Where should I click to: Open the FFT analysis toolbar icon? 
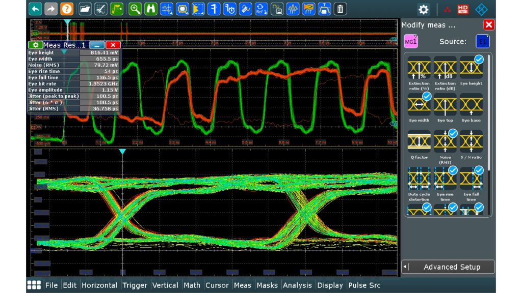[293, 9]
